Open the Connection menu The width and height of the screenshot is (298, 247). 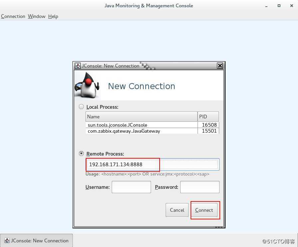click(13, 16)
